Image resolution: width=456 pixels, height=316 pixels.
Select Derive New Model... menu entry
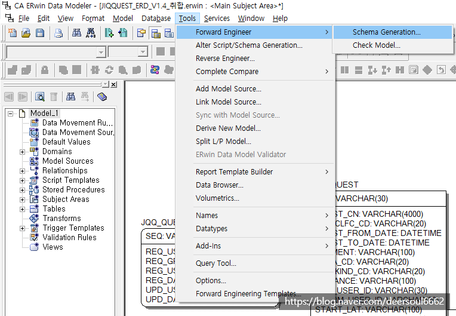255,128
